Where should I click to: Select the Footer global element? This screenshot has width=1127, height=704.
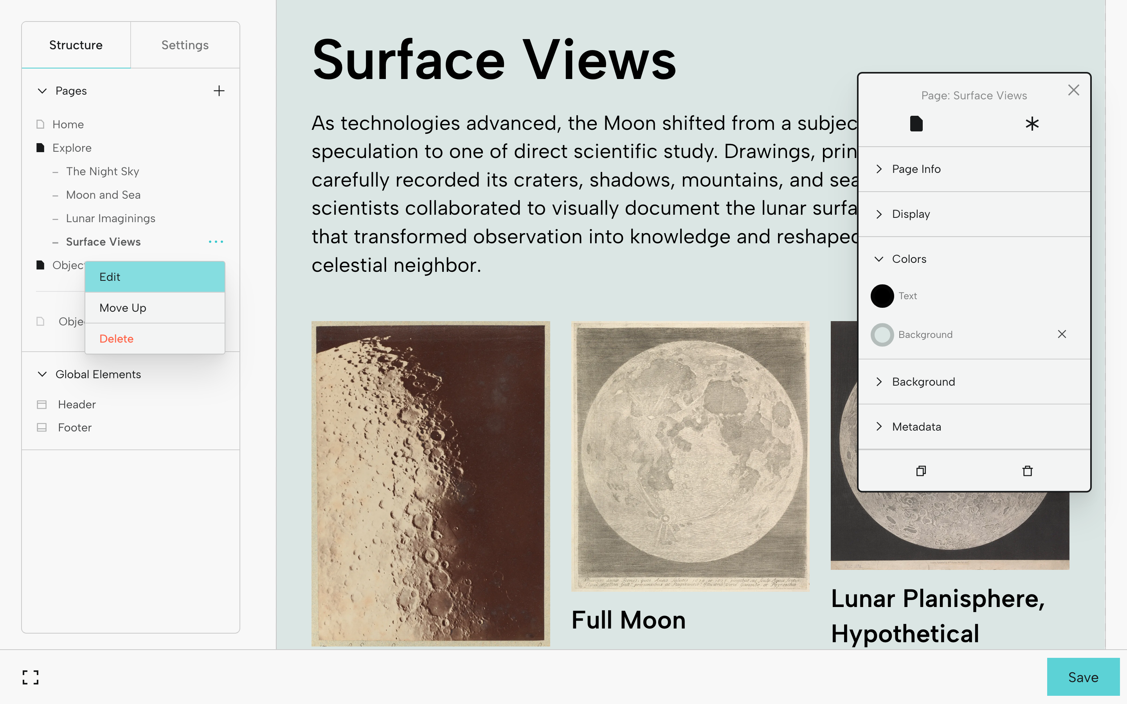pos(74,427)
